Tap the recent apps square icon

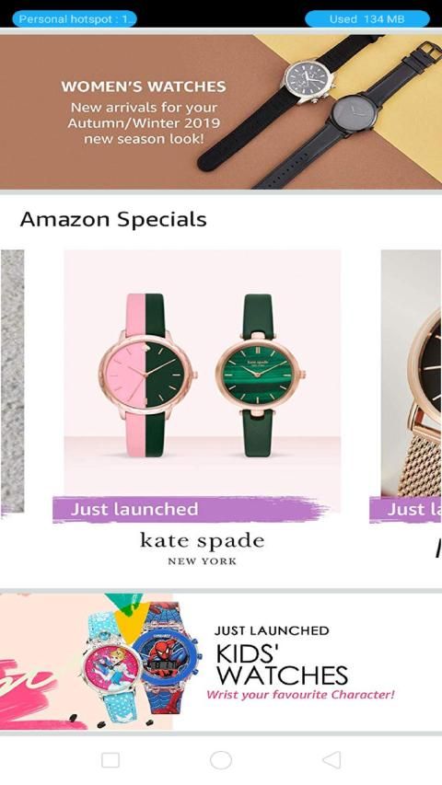[110, 760]
